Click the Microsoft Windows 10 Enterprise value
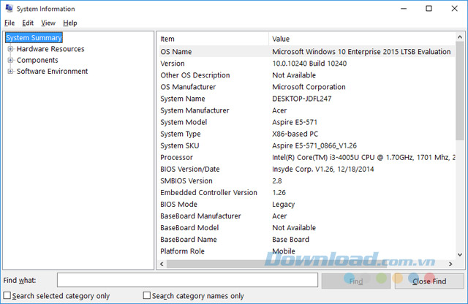The image size is (468, 304). click(361, 52)
